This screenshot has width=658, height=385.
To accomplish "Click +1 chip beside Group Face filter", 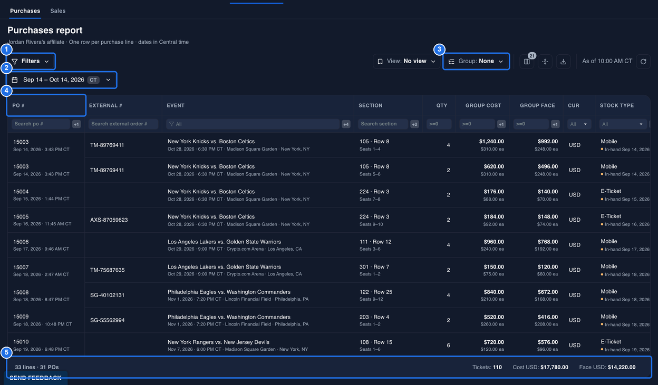I will point(555,124).
